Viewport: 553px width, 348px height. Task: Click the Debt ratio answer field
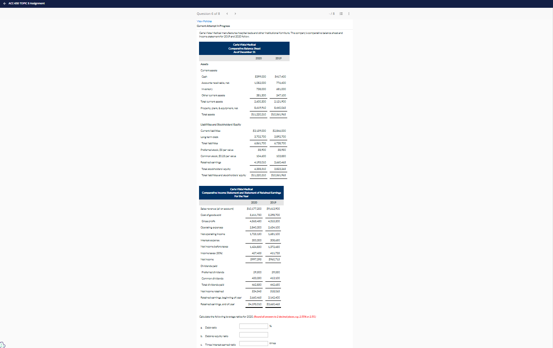point(254,326)
